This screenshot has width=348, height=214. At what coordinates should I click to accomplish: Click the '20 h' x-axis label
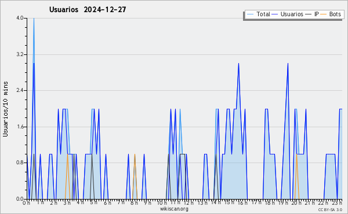tap(297, 203)
